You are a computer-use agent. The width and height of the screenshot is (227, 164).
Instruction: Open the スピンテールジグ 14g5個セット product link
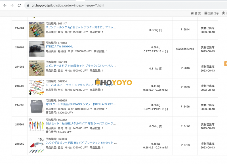tap(81, 66)
